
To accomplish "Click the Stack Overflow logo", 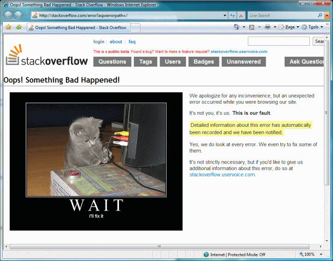I will point(47,55).
